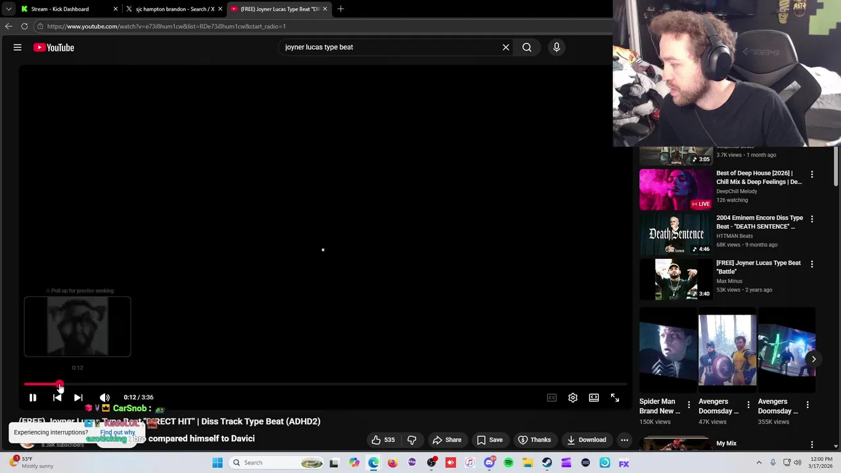Viewport: 841px width, 473px height.
Task: Toggle closed captions on the player
Action: click(552, 397)
